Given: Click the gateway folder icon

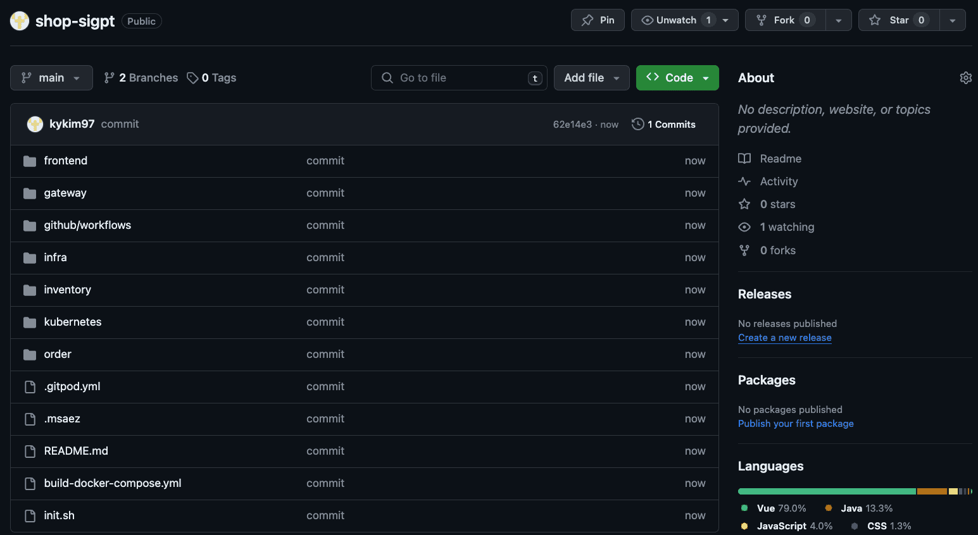Looking at the screenshot, I should 30,194.
